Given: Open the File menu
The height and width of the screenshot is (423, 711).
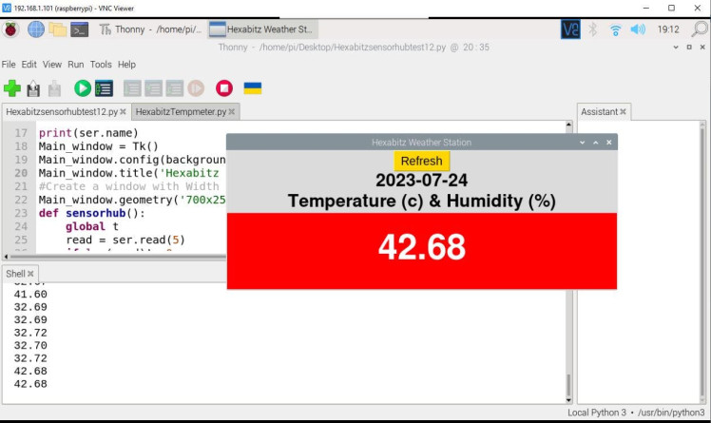Looking at the screenshot, I should tap(9, 65).
